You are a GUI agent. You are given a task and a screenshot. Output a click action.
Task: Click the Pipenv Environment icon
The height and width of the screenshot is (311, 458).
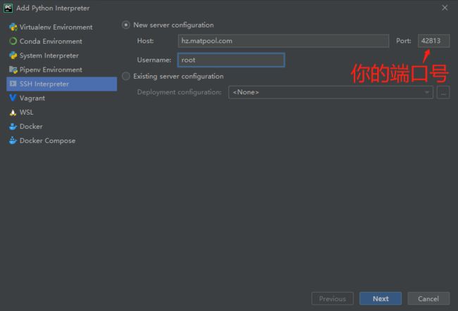(13, 70)
